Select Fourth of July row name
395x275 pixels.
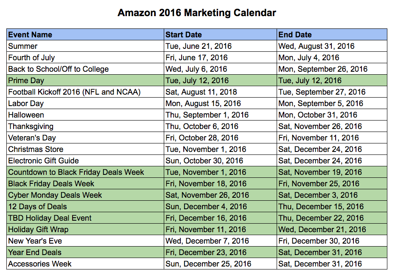point(85,57)
